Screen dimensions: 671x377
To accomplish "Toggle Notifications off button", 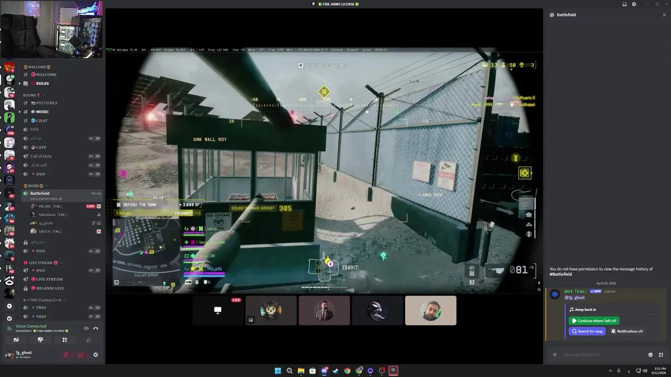I will (x=627, y=331).
